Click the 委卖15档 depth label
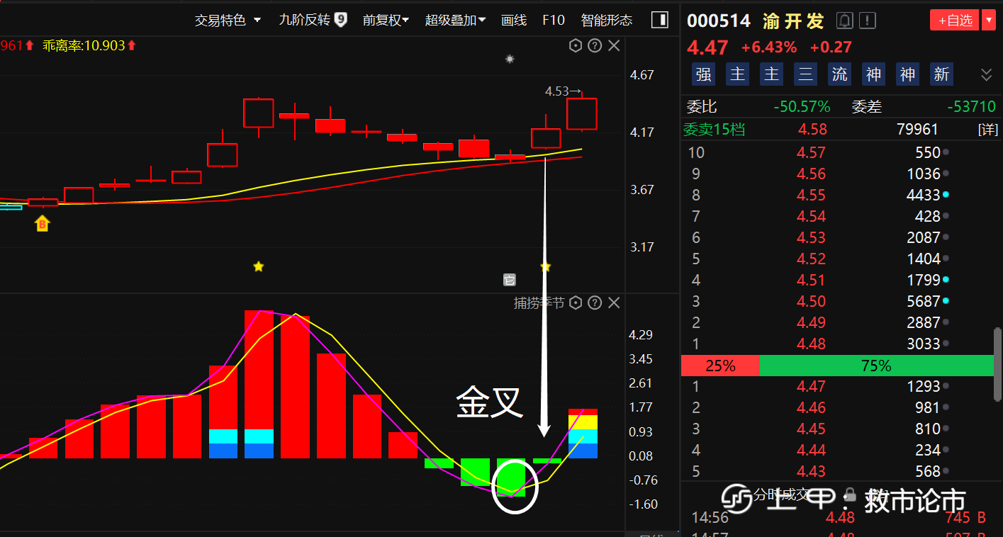 coord(714,130)
